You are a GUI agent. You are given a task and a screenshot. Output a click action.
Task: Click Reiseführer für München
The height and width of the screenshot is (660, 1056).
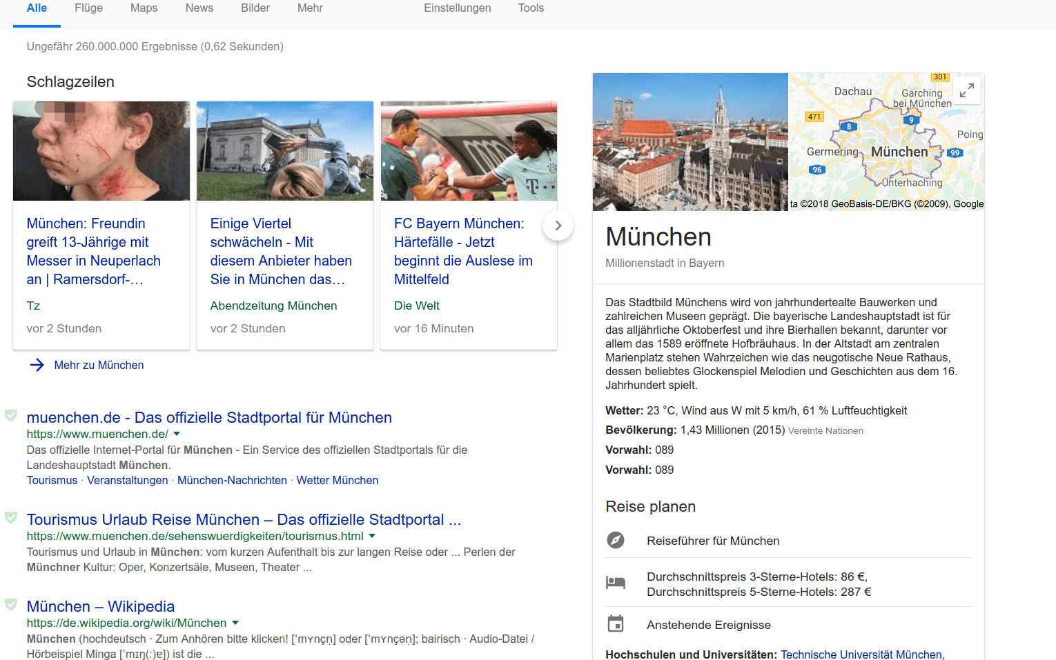[x=713, y=541]
